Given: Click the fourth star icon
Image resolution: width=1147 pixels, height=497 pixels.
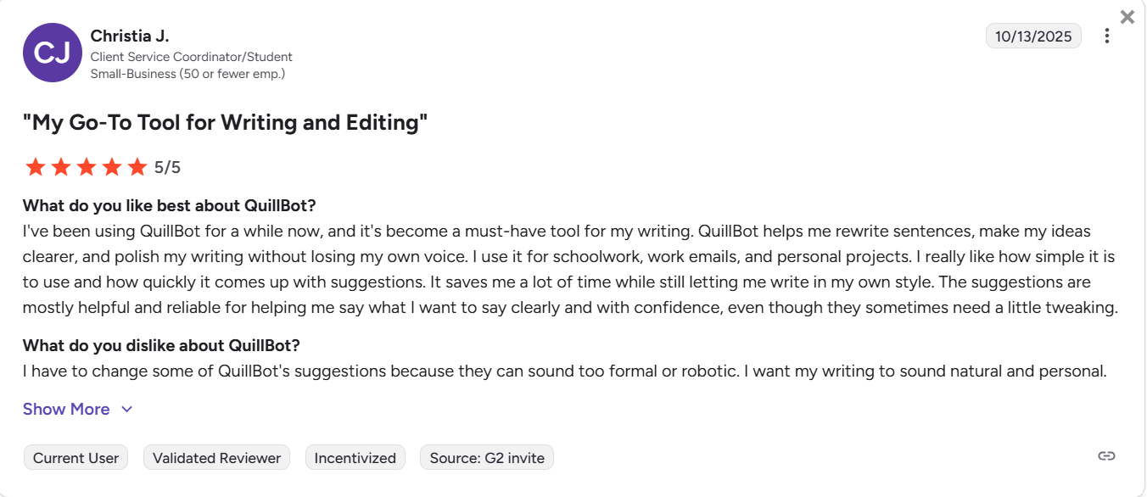Looking at the screenshot, I should point(112,166).
